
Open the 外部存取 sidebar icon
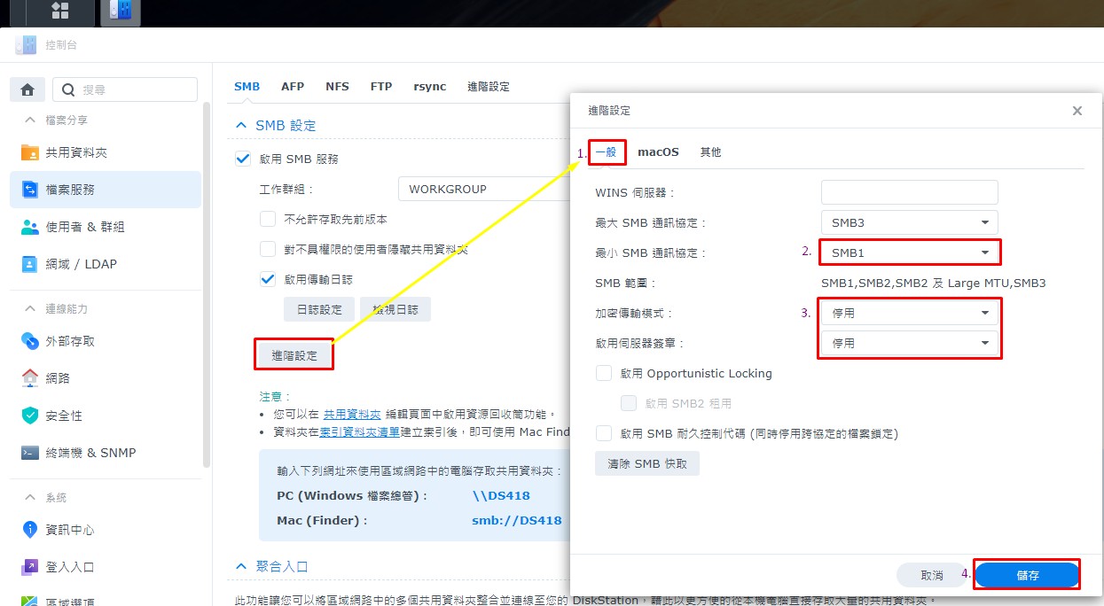click(30, 341)
